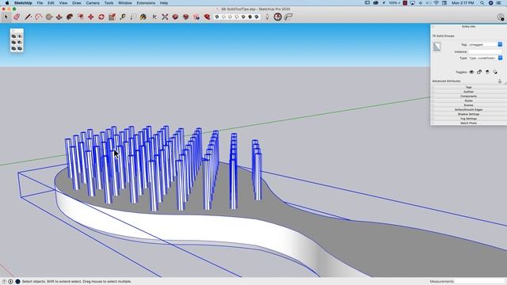Screen dimensions: 507x285
Task: Select the Select arrow tool
Action: 6,17
